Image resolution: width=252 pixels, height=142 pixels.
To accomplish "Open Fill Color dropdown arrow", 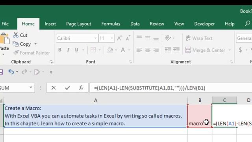I will (x=116, y=50).
